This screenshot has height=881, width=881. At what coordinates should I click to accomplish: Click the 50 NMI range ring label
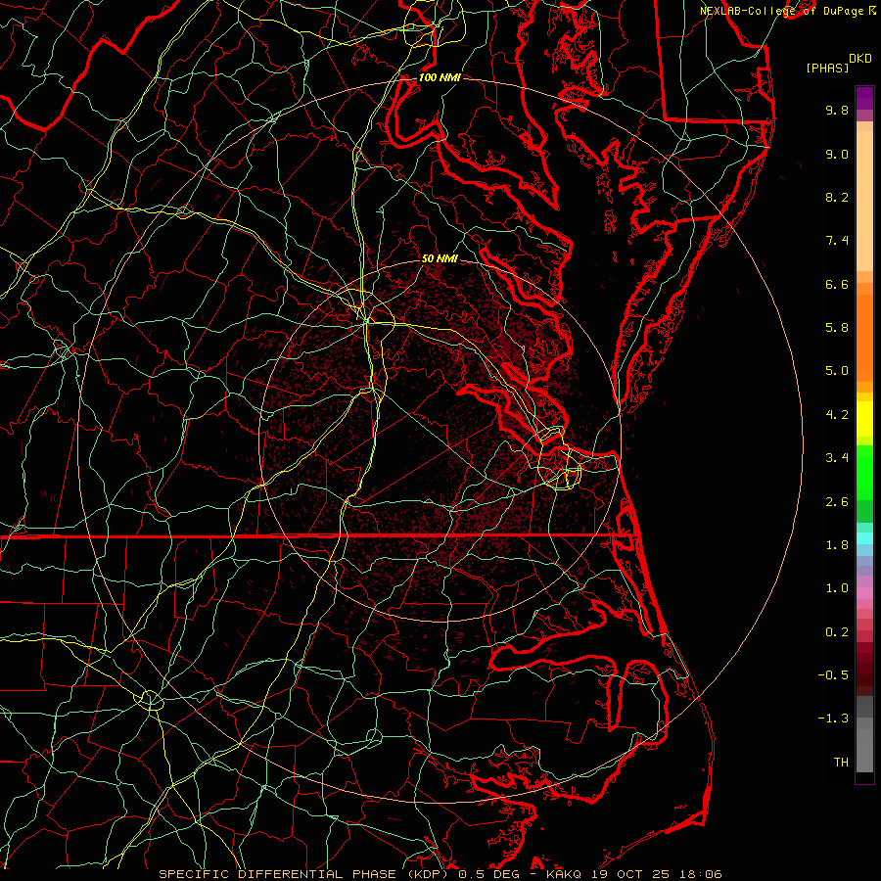click(x=440, y=258)
